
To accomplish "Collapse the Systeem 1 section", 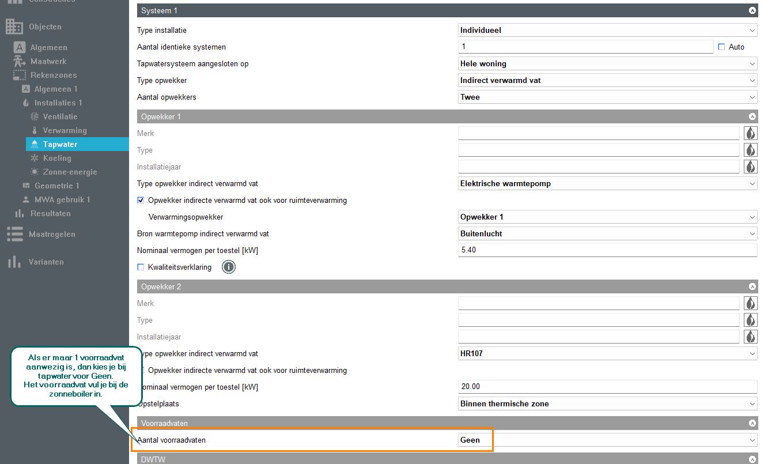I will pos(751,10).
